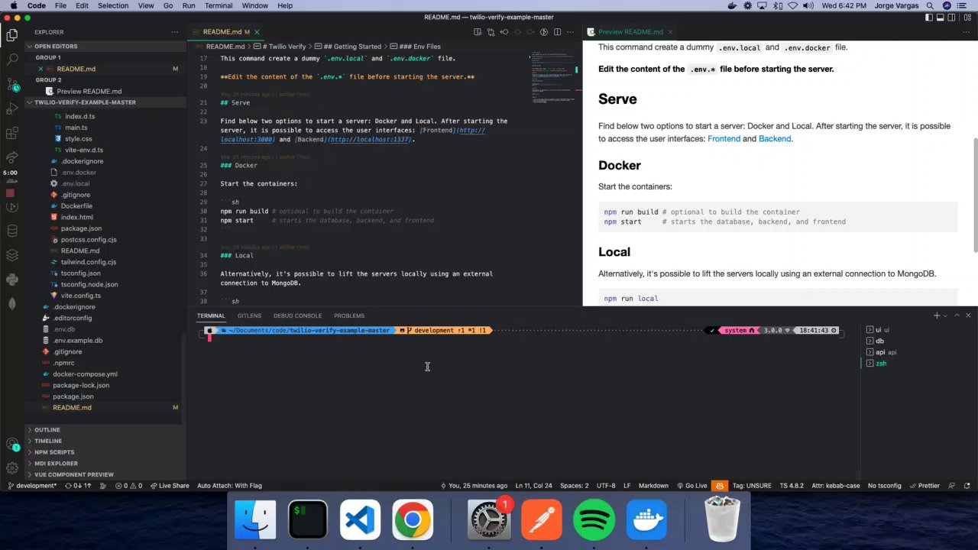
Task: Open the Run and Debug view
Action: click(x=12, y=108)
